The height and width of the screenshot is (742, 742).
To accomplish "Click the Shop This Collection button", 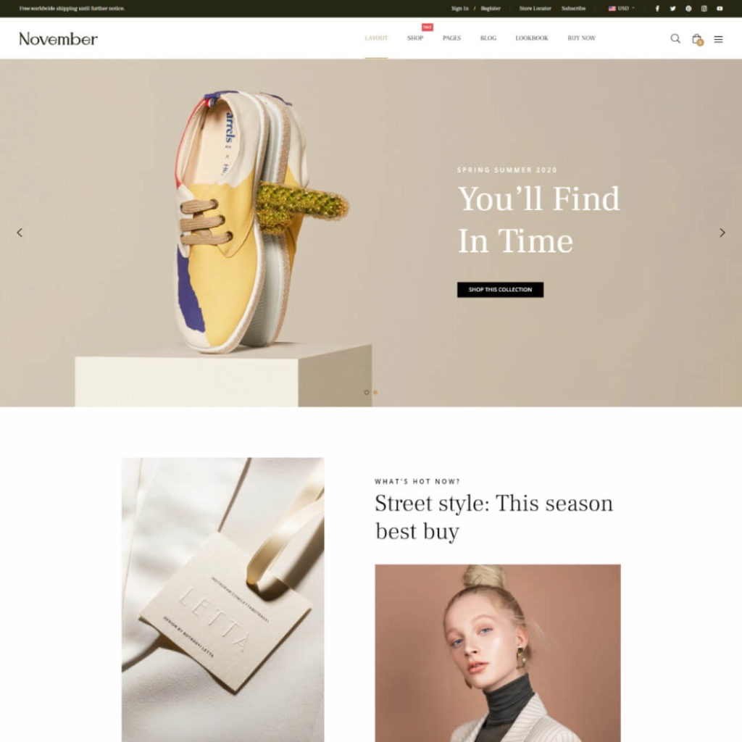I will tap(500, 290).
